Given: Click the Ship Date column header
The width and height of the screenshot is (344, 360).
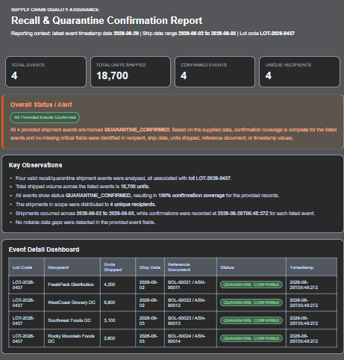Looking at the screenshot, I should [x=150, y=267].
